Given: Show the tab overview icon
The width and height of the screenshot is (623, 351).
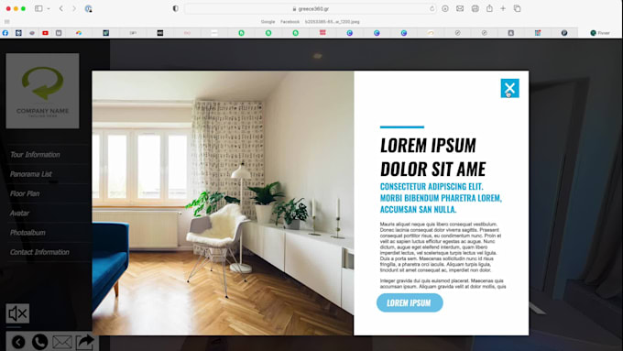Looking at the screenshot, I should [517, 8].
